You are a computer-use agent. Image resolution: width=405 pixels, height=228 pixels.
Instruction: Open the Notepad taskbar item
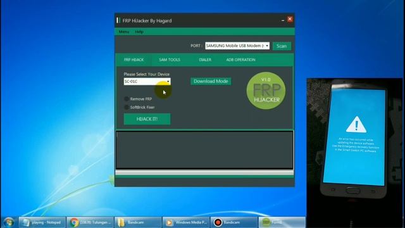(x=42, y=222)
